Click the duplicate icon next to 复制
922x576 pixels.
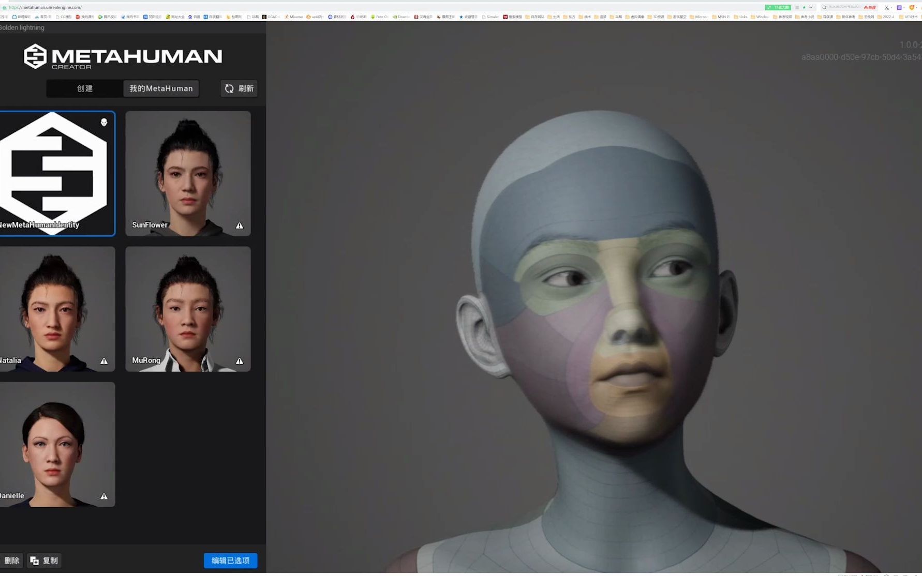click(34, 560)
